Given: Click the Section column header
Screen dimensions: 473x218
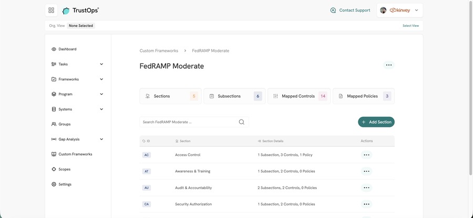Looking at the screenshot, I should pos(183,141).
